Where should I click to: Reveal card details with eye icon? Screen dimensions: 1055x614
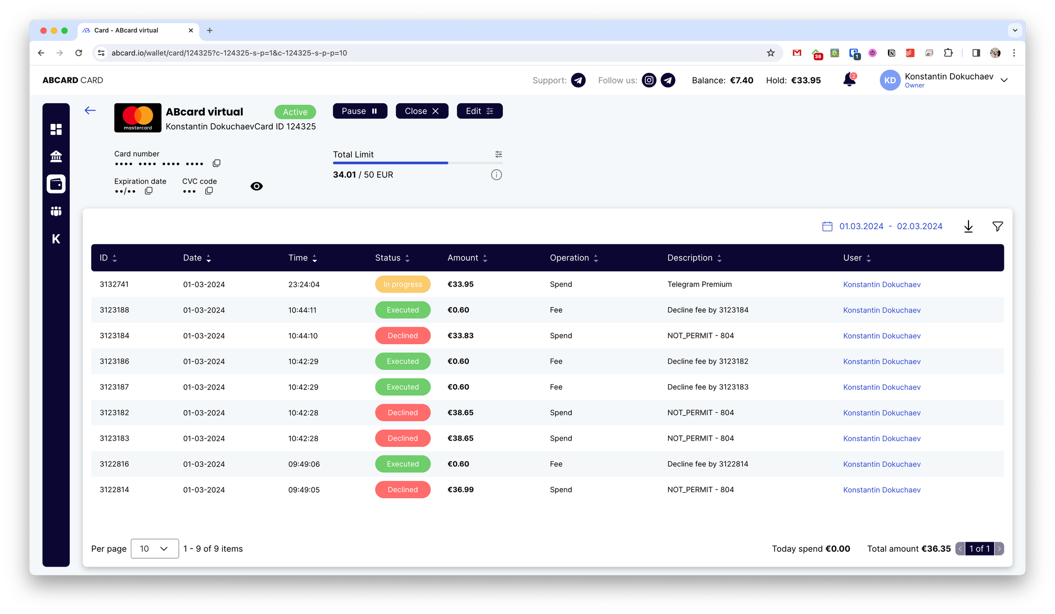click(x=256, y=186)
